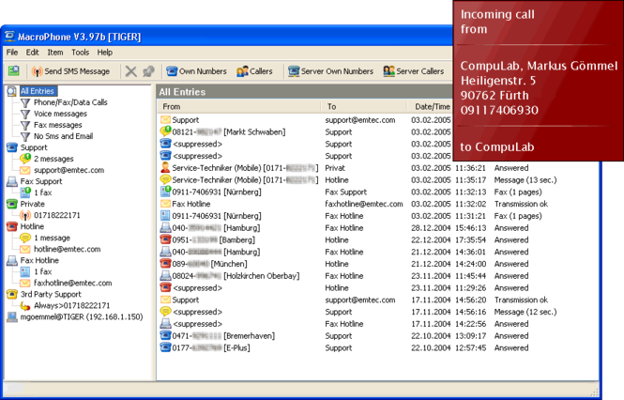This screenshot has height=400, width=624.
Task: Click Own Numbers toolbar label
Action: tap(203, 71)
